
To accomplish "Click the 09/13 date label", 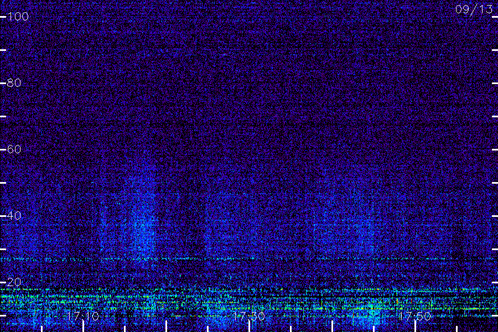I will (x=474, y=9).
